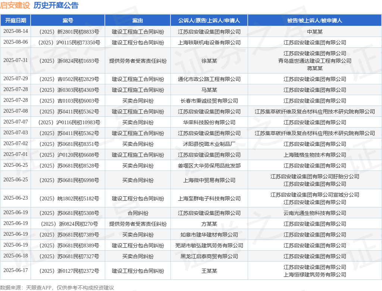The height and width of the screenshot is (291, 382).
Task: Click the 公诉人/原告/上诉人/申请人 column header
Action: tap(209, 21)
